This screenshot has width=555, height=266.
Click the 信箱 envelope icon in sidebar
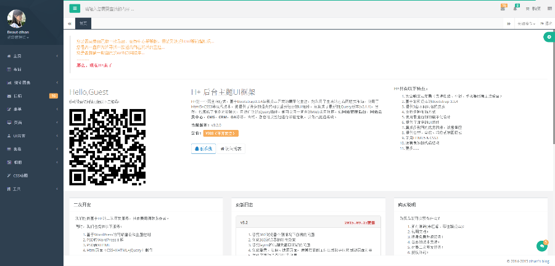pyautogui.click(x=9, y=95)
